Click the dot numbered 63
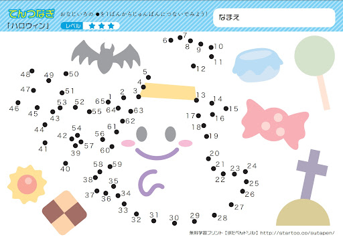This screenshot has width=343, height=243. [131, 111]
